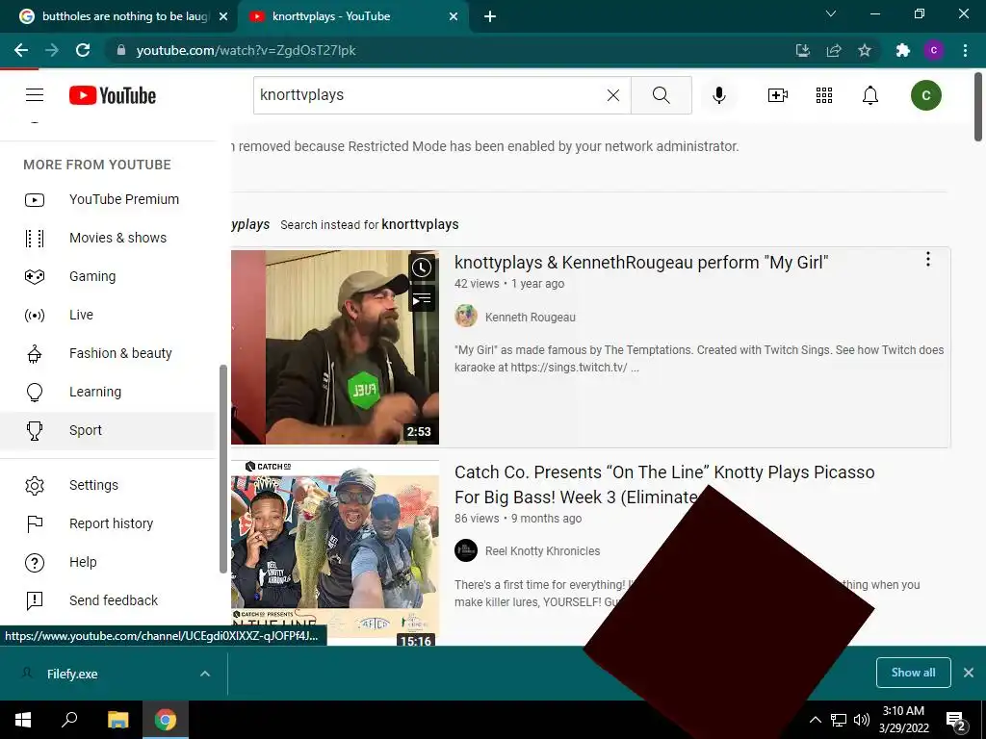Open Windows taskbar search
This screenshot has height=739, width=986.
[x=69, y=720]
